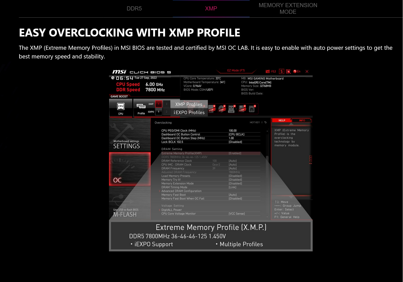Expand Advanced DRAM Configuration submenu

point(181,191)
